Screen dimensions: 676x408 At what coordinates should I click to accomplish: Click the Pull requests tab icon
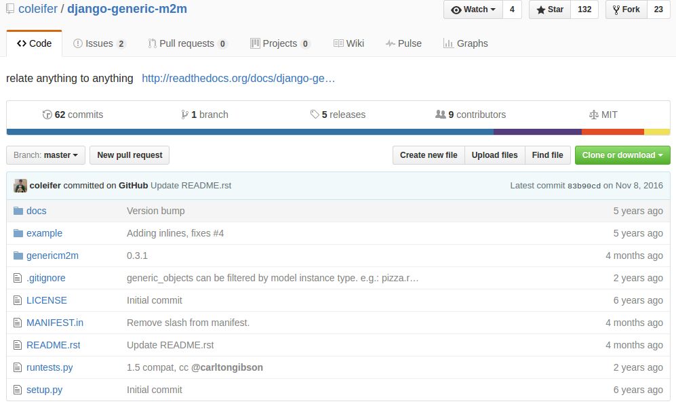click(152, 43)
